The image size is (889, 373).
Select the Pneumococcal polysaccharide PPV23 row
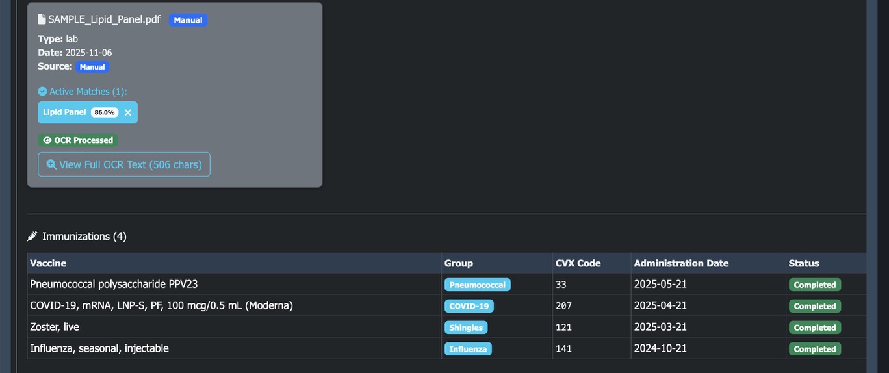[115, 284]
